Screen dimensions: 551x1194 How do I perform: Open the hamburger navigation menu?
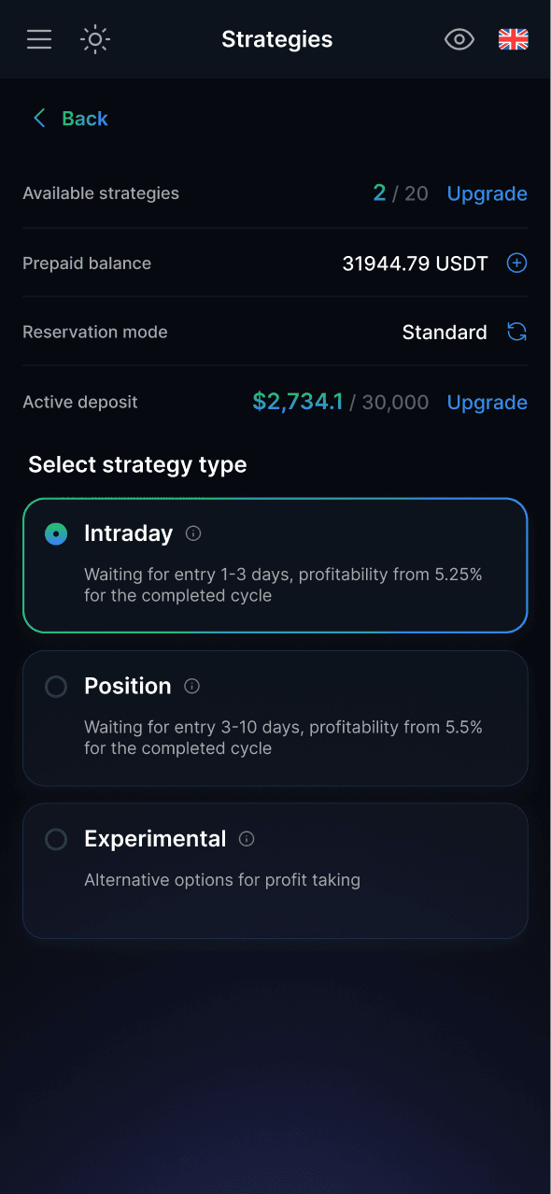(38, 39)
